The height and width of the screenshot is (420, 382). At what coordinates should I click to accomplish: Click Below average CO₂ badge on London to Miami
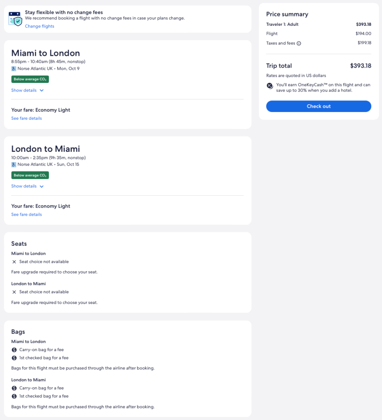click(30, 176)
